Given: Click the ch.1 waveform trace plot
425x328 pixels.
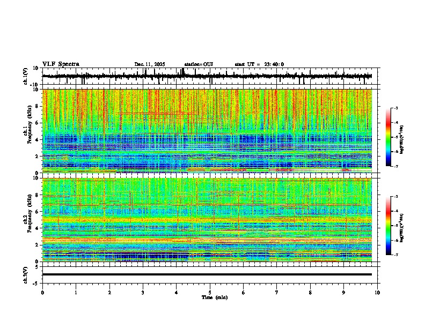Looking at the screenshot, I should pos(207,76).
